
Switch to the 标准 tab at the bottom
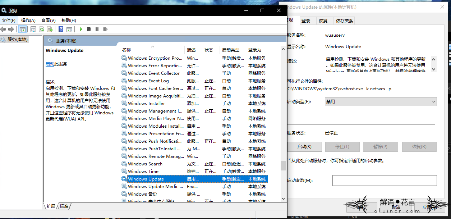64,206
